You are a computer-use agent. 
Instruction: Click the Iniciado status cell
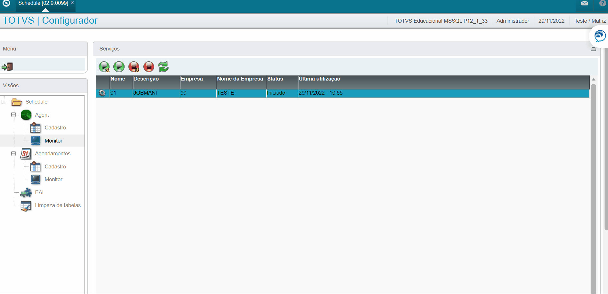tap(282, 93)
